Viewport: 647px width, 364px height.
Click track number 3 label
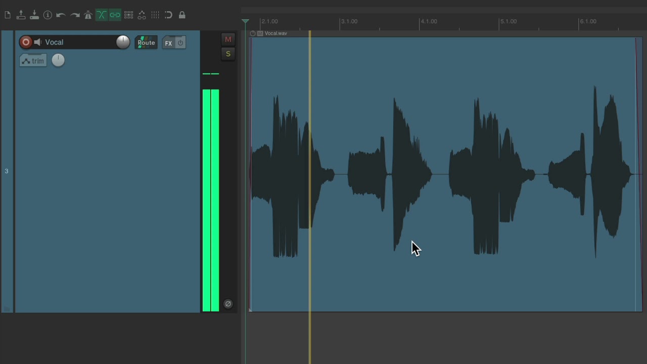coord(7,171)
